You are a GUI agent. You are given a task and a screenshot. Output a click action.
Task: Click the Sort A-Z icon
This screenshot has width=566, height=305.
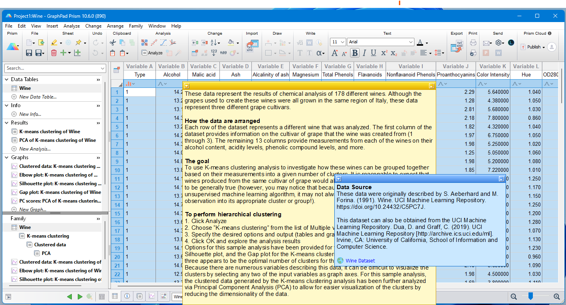(214, 43)
